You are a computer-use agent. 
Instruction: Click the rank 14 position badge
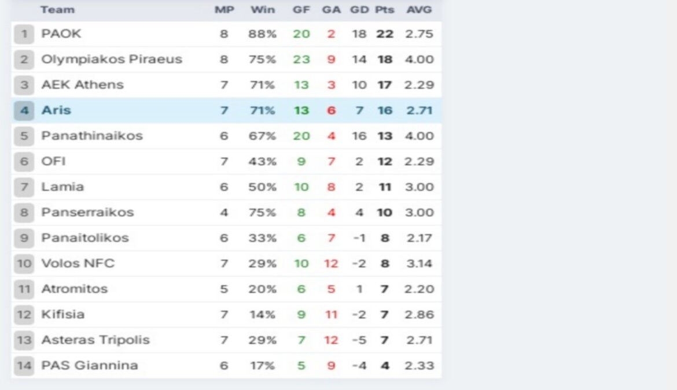24,365
